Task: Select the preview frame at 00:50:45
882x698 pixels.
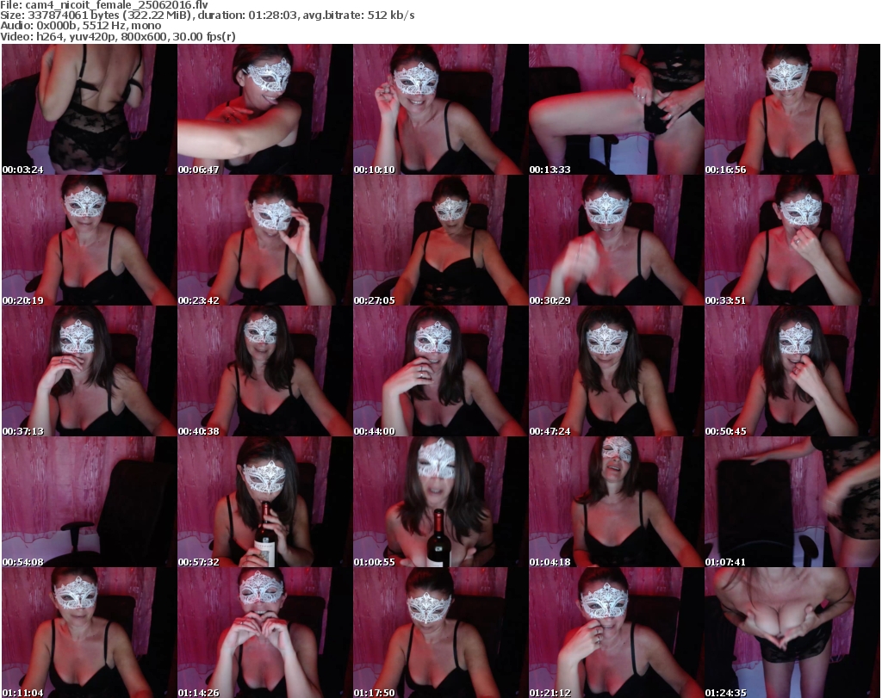Action: [x=792, y=372]
